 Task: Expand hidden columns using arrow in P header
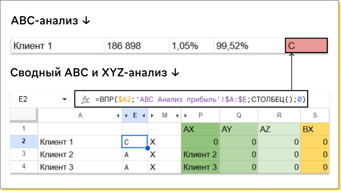click(x=186, y=116)
